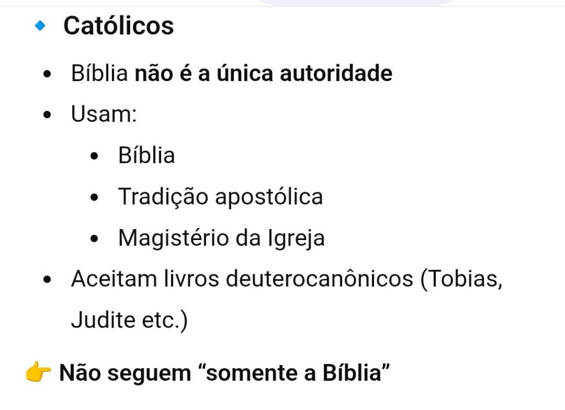Viewport: 565px width, 410px height.
Task: Click the bullet before "Magistério da Igreja"
Action: [97, 239]
